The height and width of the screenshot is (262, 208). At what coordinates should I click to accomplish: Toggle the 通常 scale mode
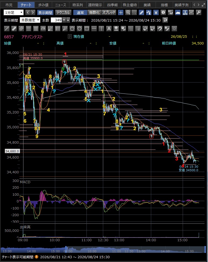coord(80,12)
